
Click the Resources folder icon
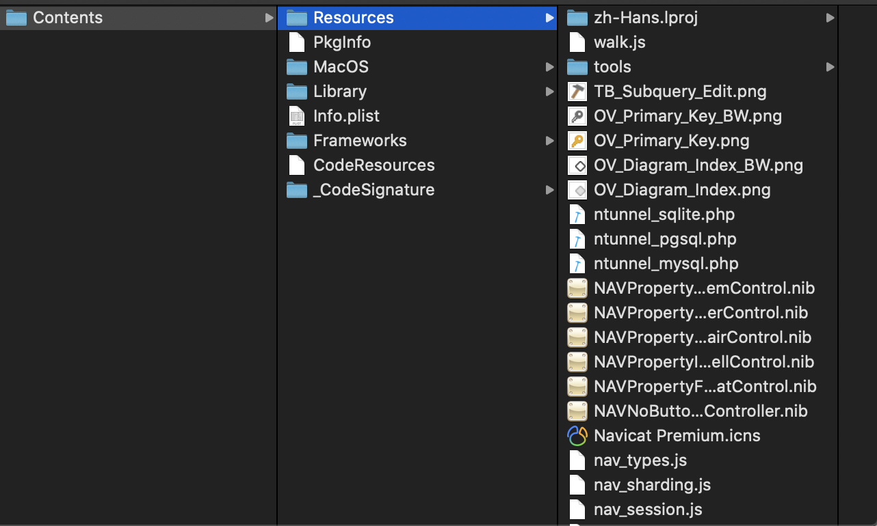[297, 18]
